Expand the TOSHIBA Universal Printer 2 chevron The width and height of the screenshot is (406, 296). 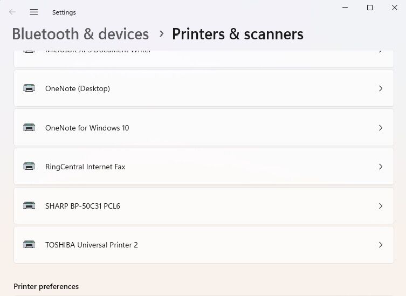381,245
